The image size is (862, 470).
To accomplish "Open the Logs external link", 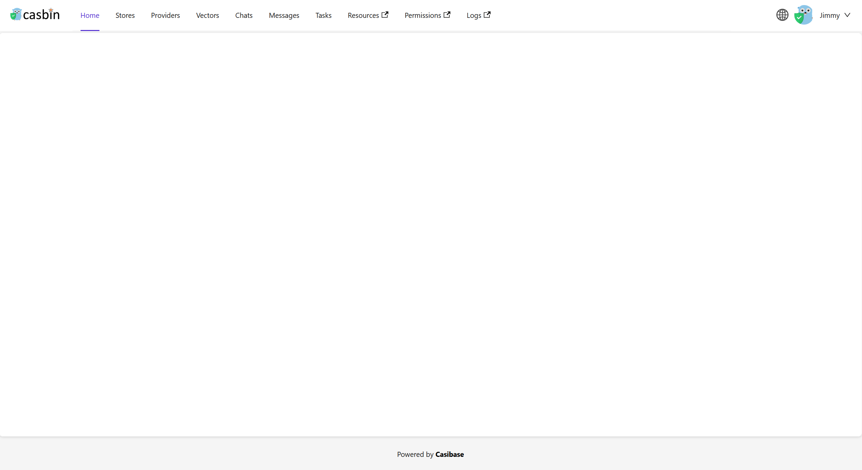I will (478, 15).
